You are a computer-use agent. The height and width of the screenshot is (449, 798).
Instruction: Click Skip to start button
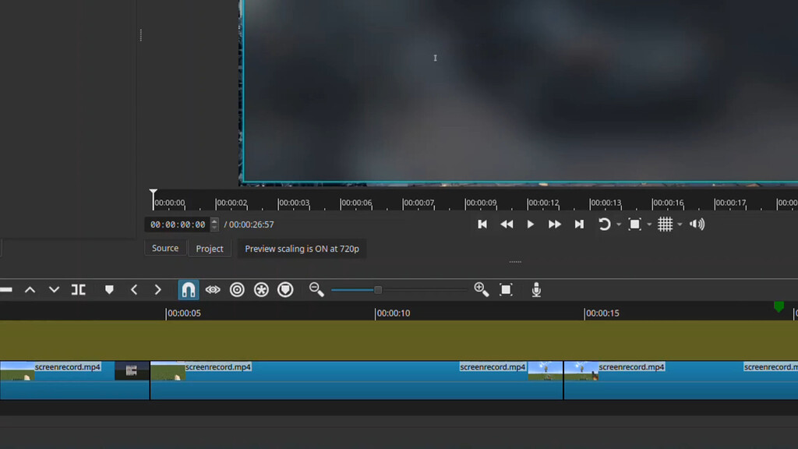(x=482, y=224)
